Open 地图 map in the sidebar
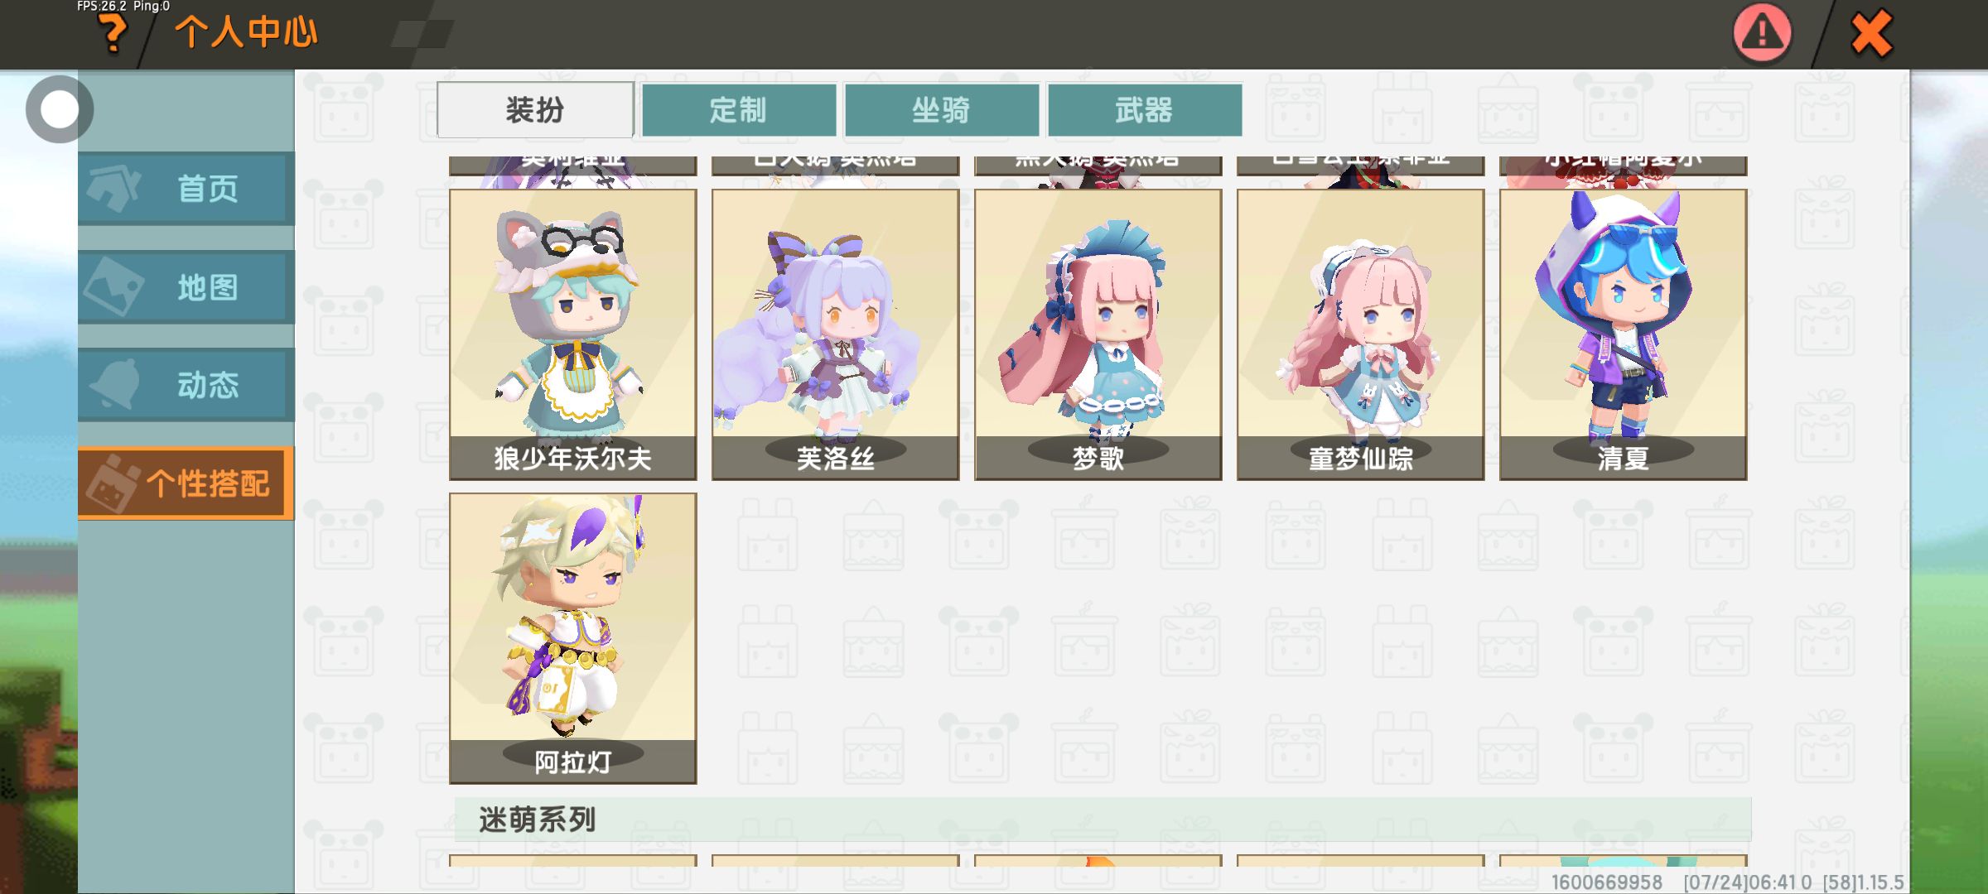 pos(186,286)
